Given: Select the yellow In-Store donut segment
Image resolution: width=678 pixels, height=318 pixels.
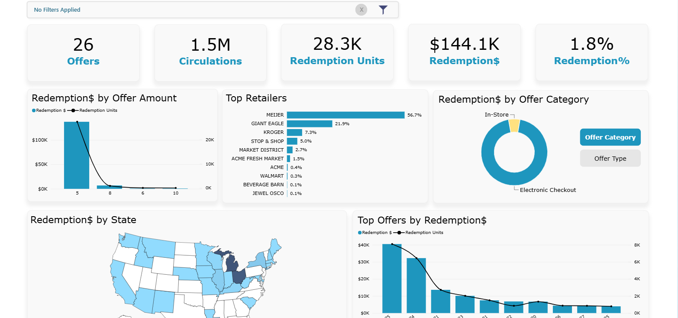Looking at the screenshot, I should point(514,126).
